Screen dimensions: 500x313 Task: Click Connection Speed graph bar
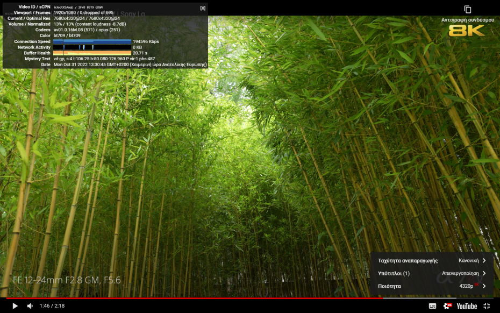[x=92, y=41]
